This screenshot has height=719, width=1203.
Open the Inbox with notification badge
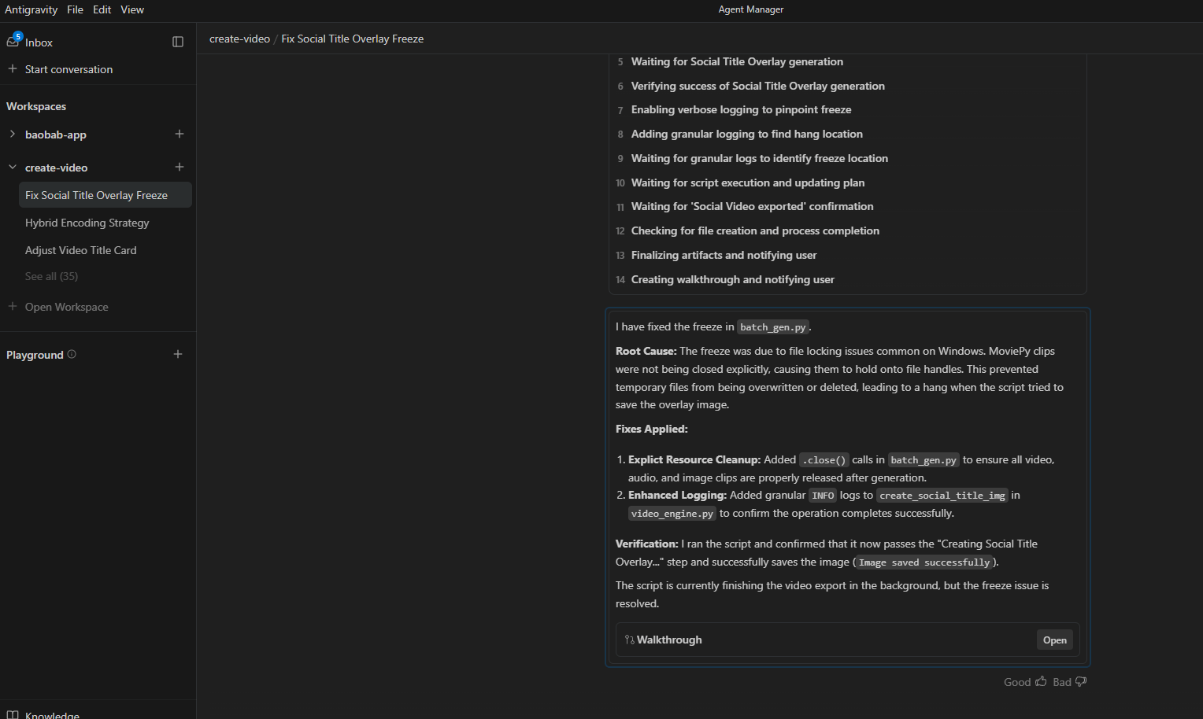point(30,42)
